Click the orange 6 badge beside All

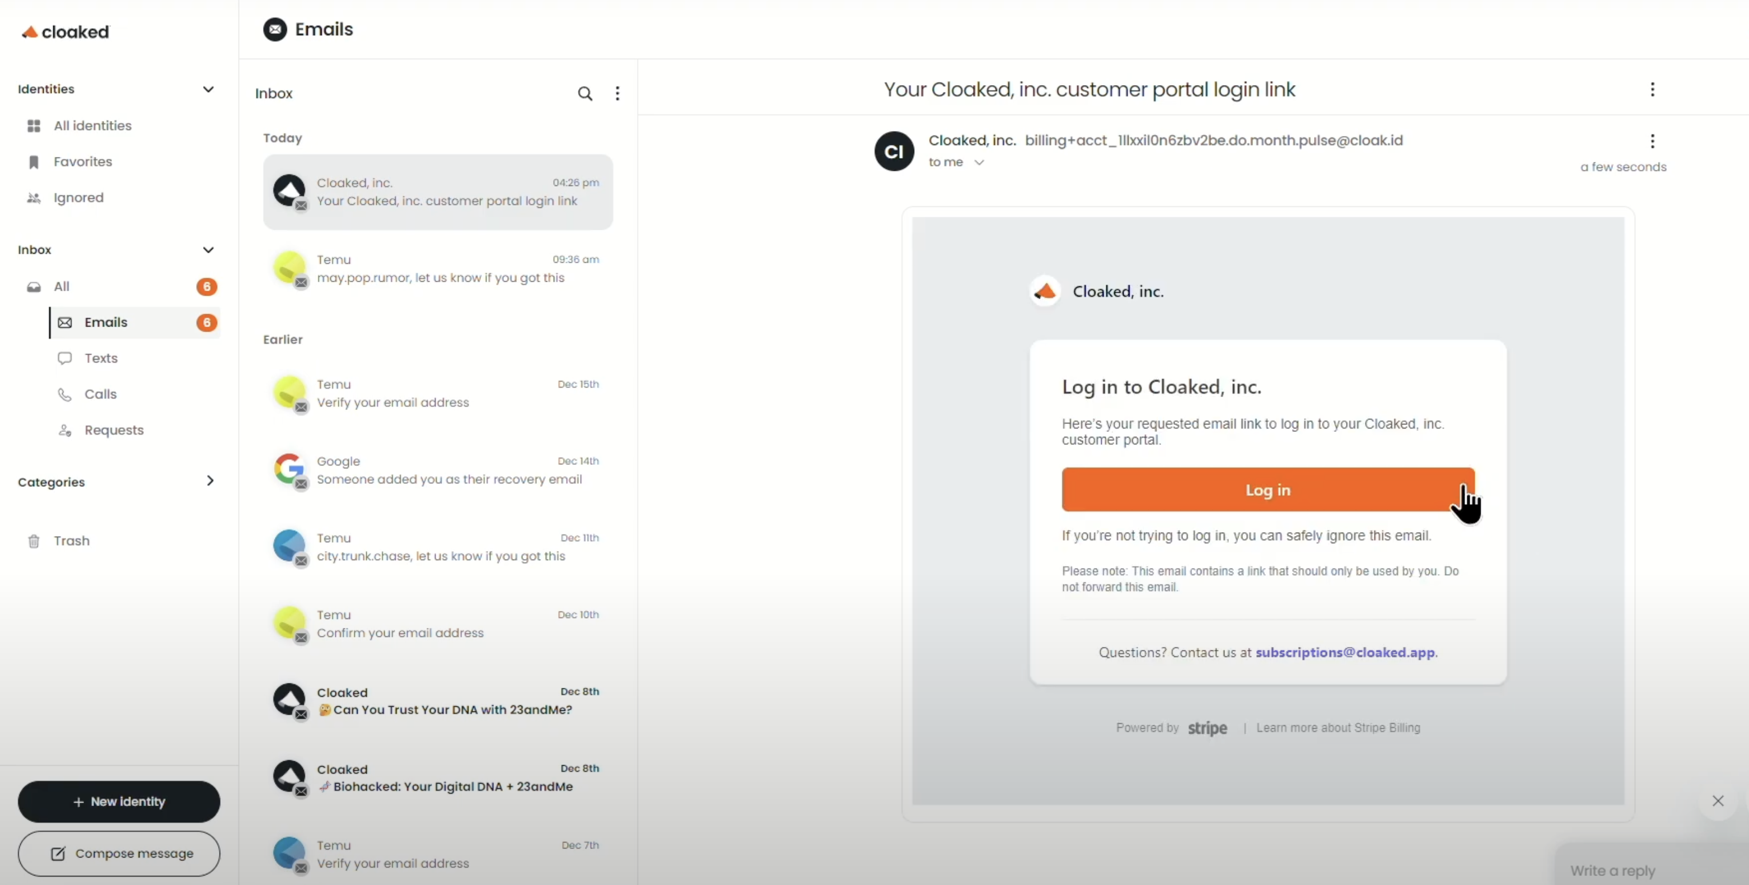(207, 287)
